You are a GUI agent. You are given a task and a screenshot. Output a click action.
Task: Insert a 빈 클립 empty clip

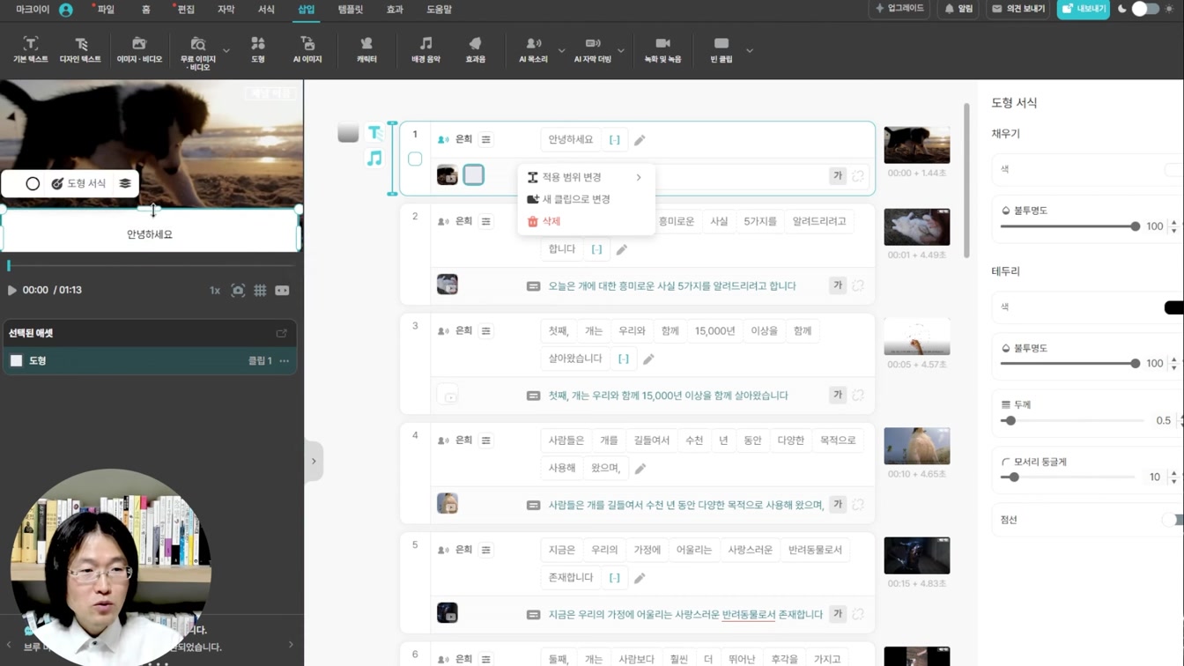(721, 50)
